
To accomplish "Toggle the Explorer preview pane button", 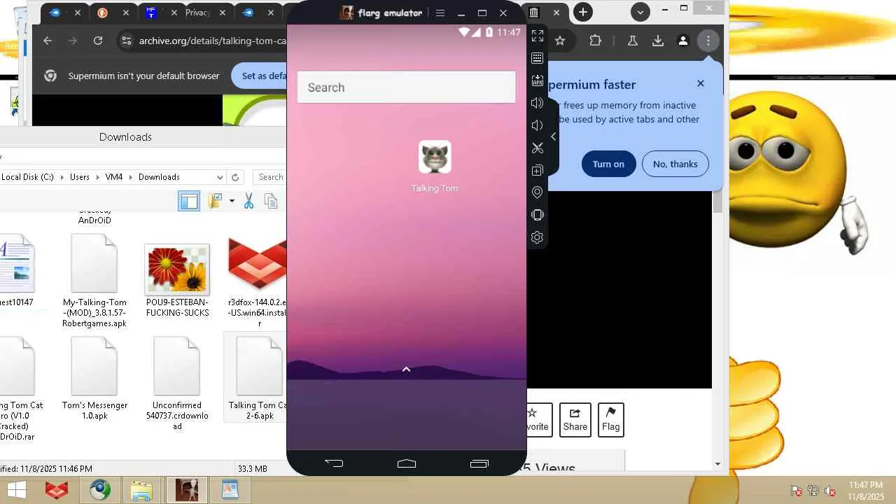I will [189, 202].
